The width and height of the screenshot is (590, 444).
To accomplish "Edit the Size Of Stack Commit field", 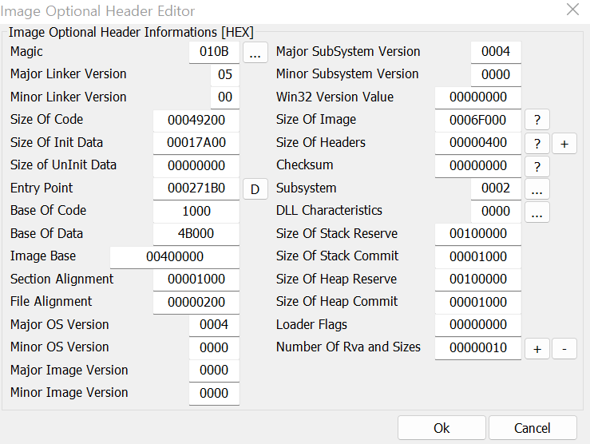I will point(478,257).
